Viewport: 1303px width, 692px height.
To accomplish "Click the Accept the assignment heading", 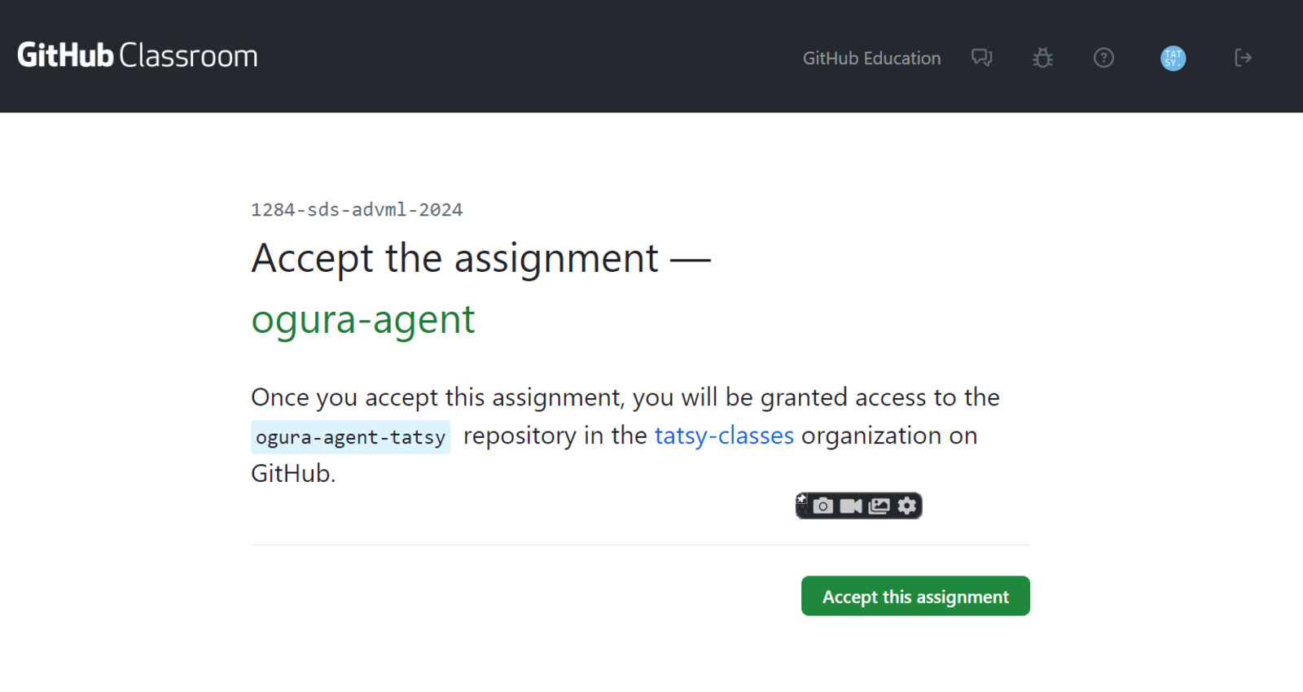I will click(x=480, y=259).
